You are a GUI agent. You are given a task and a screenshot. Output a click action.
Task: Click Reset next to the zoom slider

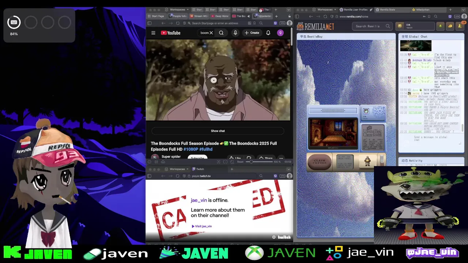click(240, 162)
